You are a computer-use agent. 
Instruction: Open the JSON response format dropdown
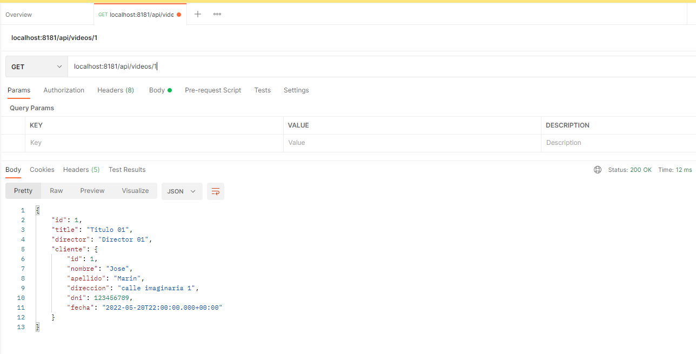click(x=182, y=191)
